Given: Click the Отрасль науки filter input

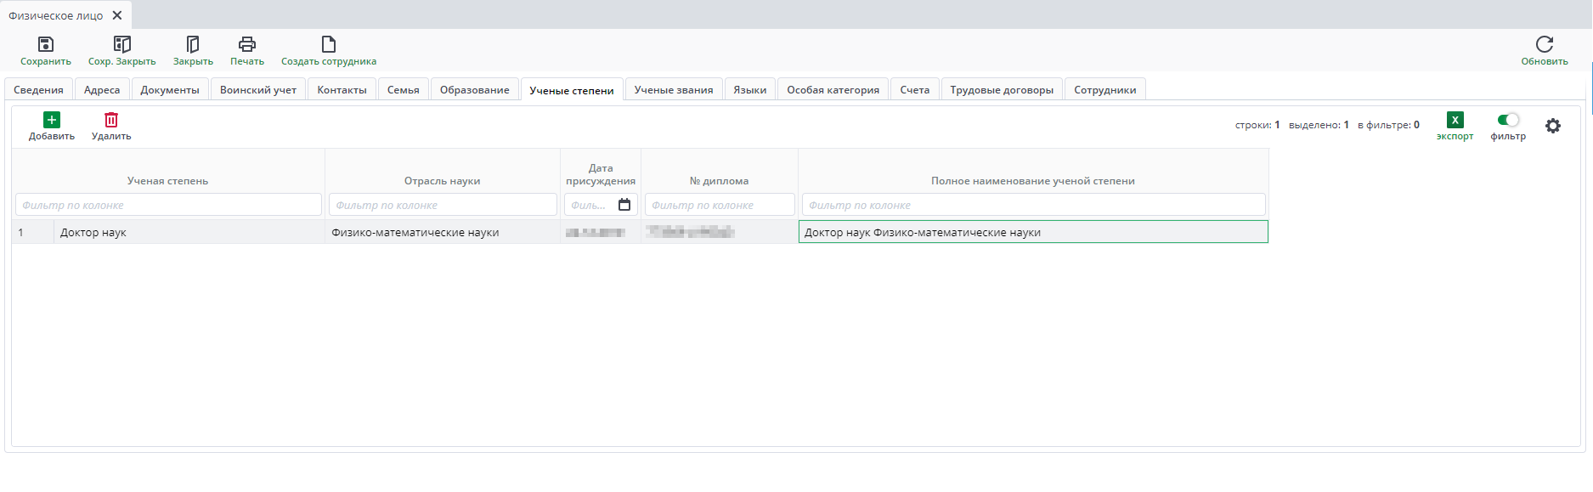Looking at the screenshot, I should pyautogui.click(x=442, y=205).
